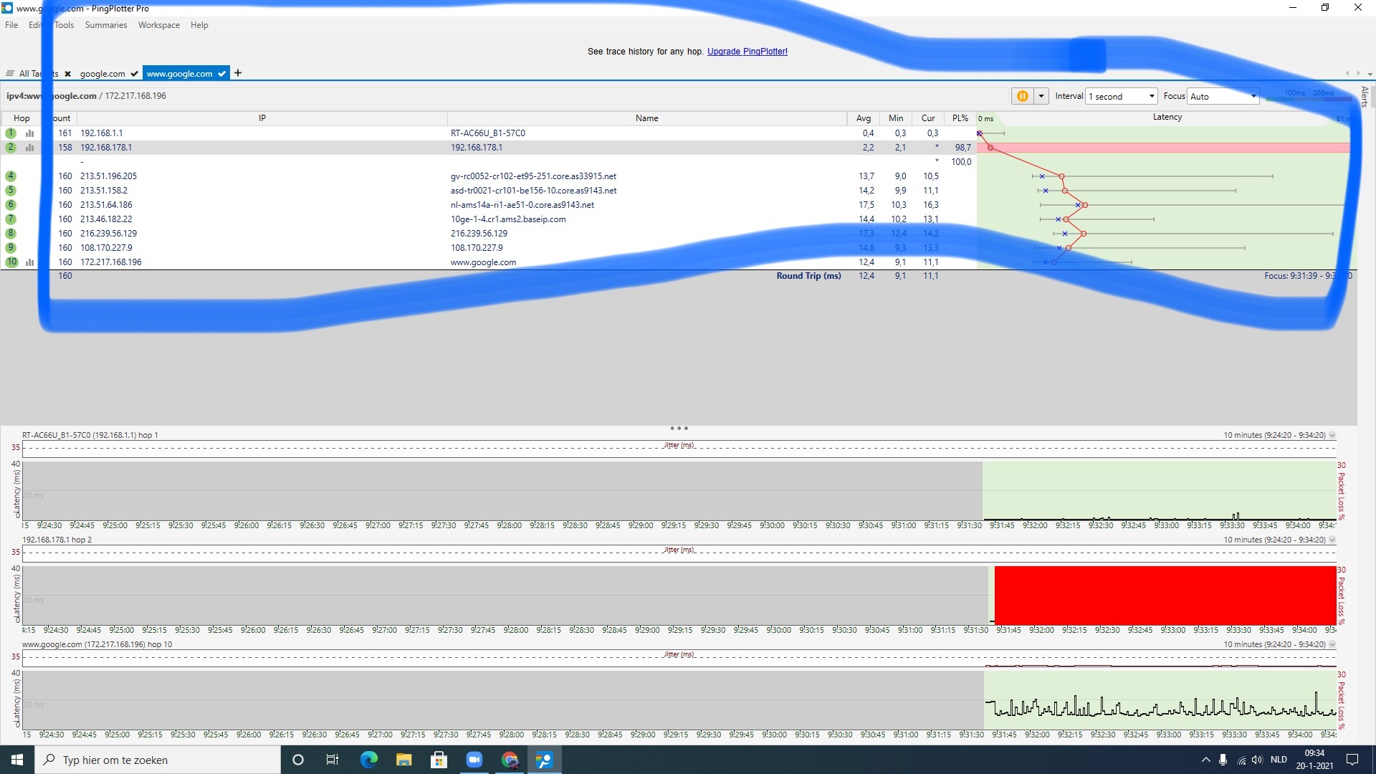Open the Help menu
This screenshot has height=774, width=1376.
pyautogui.click(x=199, y=25)
